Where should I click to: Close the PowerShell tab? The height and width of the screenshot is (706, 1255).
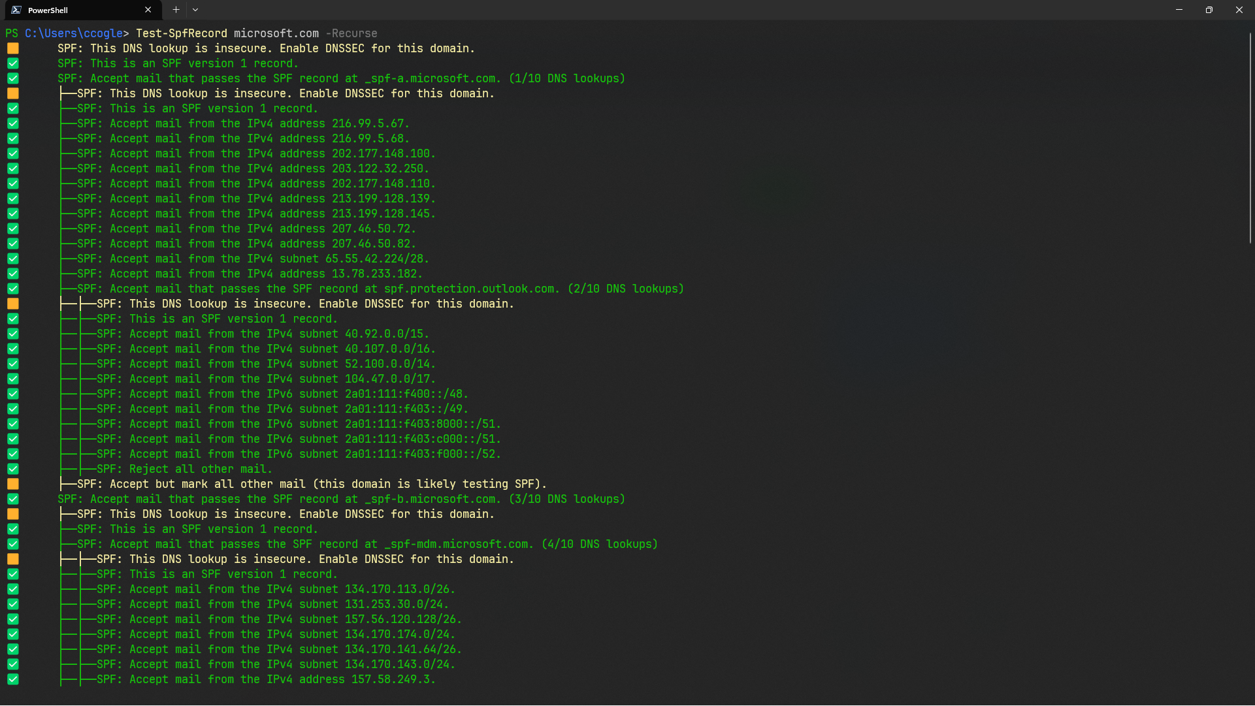click(x=148, y=10)
